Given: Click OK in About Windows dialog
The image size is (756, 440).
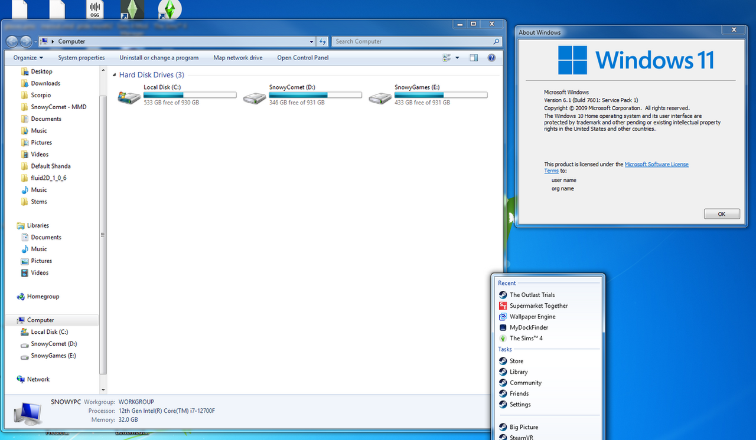Looking at the screenshot, I should tap(722, 214).
